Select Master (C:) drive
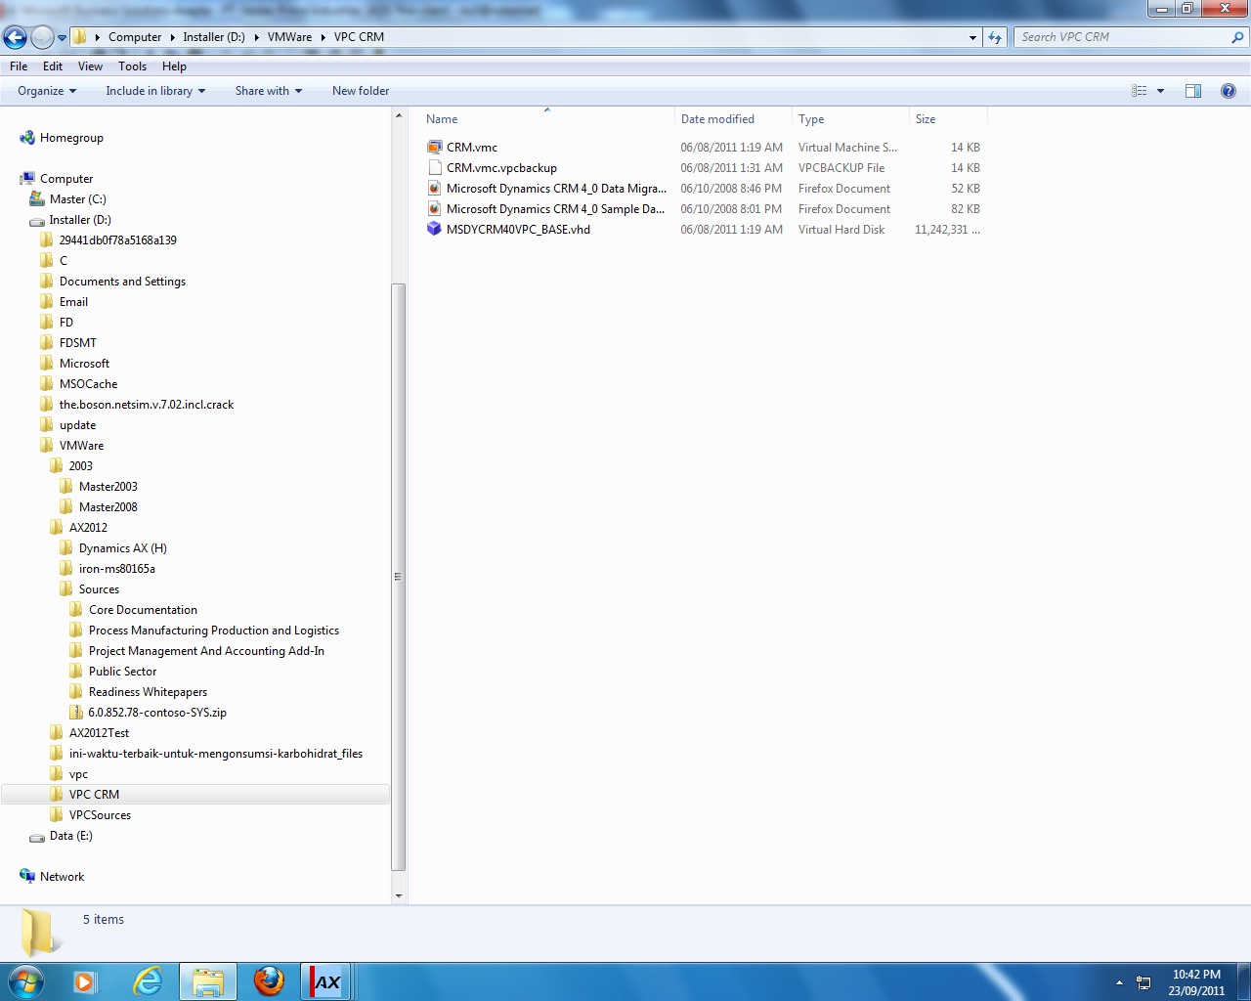This screenshot has height=1001, width=1251. click(x=77, y=199)
